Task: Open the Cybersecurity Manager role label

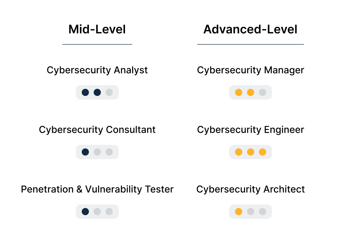Action: click(251, 70)
